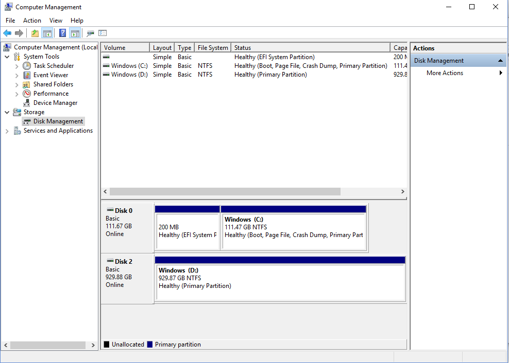Open Help via the question mark icon

click(x=62, y=32)
